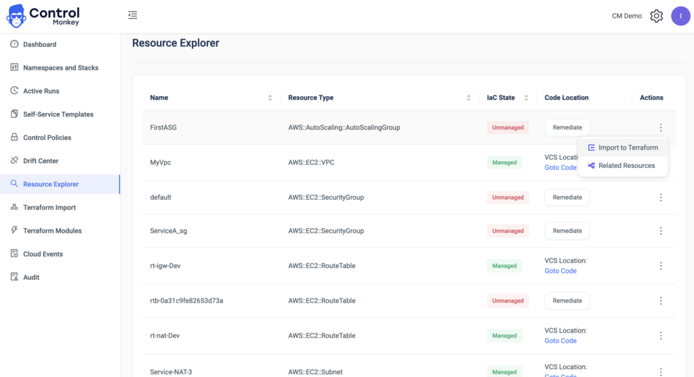Screen dimensions: 694x377
Task: Open the user profile avatar
Action: click(x=680, y=16)
